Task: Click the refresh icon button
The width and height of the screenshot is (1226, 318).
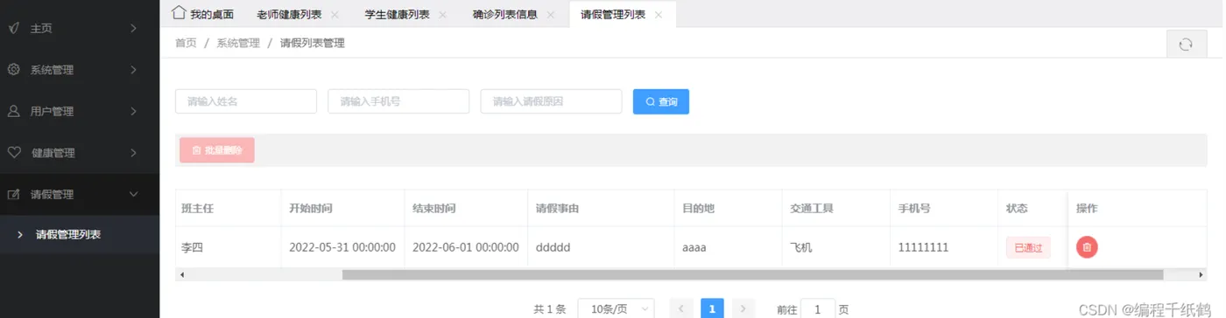Action: [x=1186, y=44]
